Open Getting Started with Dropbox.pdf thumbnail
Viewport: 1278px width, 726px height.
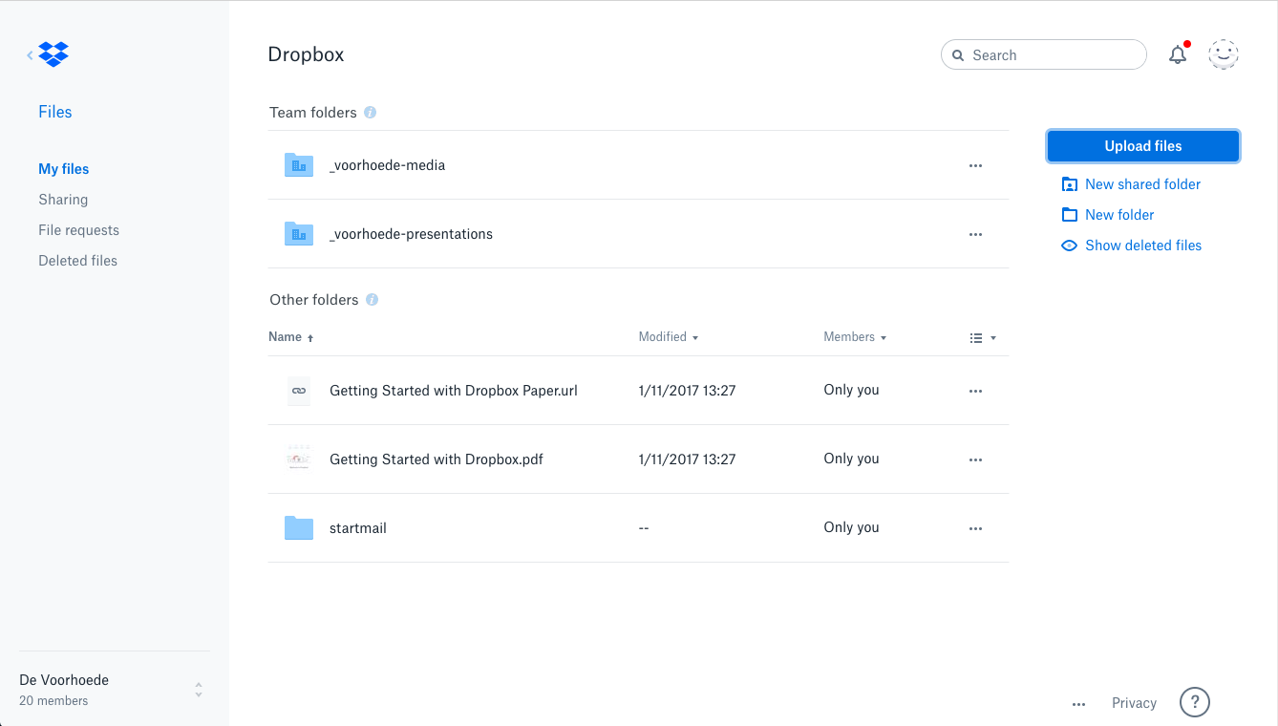coord(299,459)
